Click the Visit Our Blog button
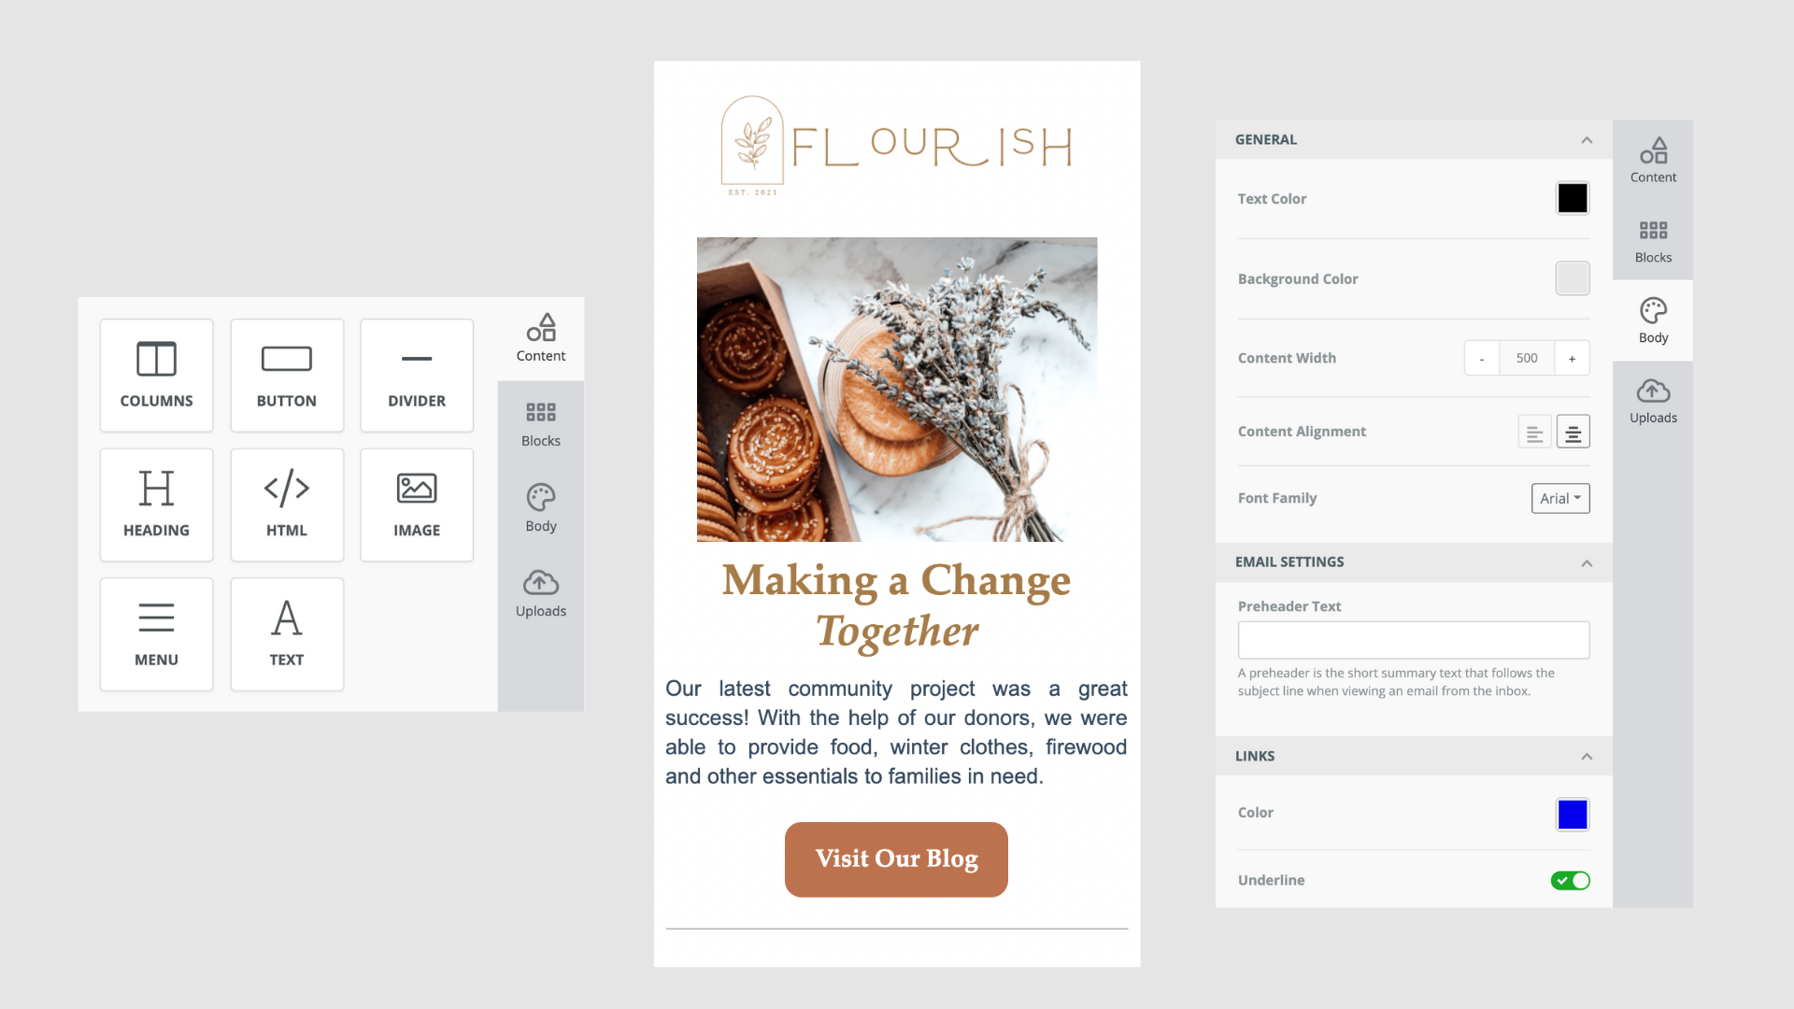 (897, 859)
